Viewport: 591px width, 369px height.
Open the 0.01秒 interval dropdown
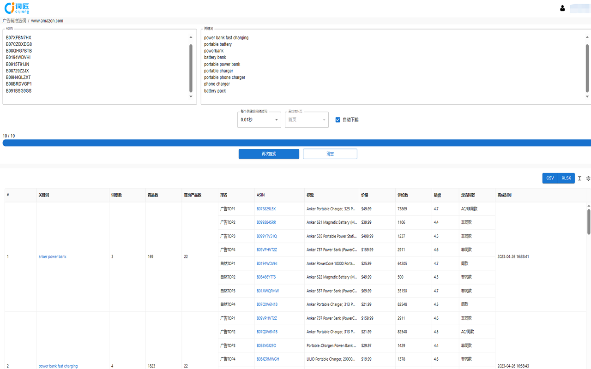click(259, 120)
